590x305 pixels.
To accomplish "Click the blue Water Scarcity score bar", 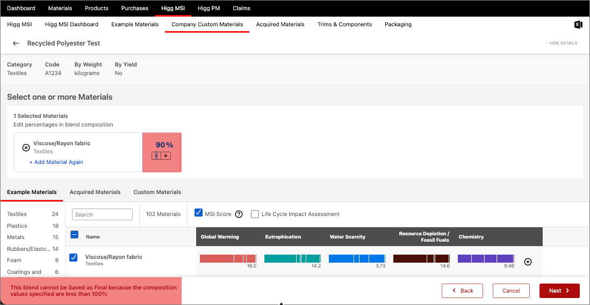I will pos(357,258).
